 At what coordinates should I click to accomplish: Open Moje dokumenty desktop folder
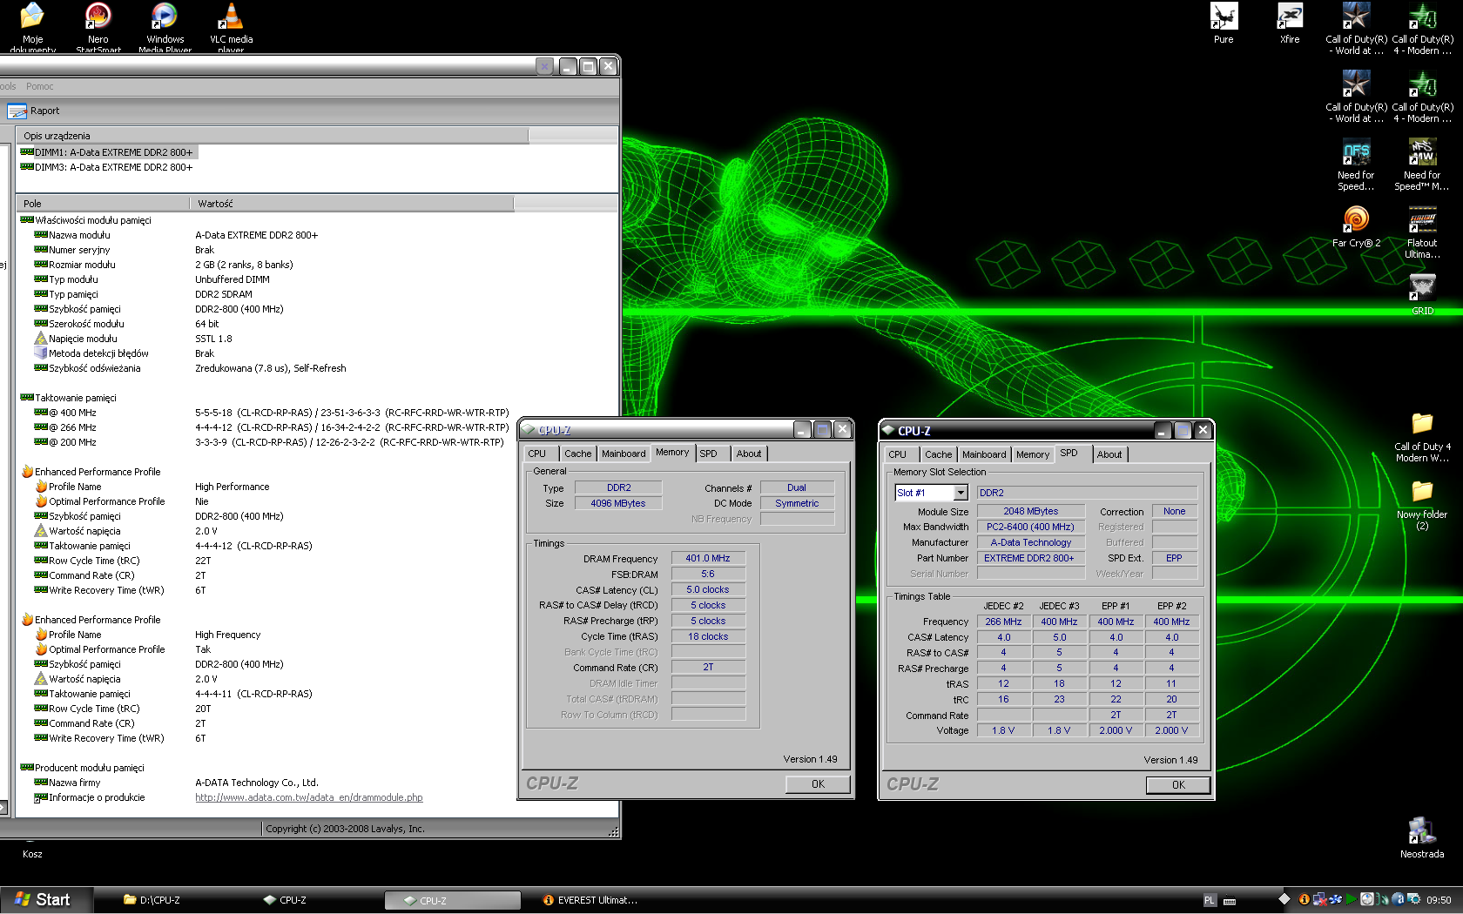pos(32,27)
